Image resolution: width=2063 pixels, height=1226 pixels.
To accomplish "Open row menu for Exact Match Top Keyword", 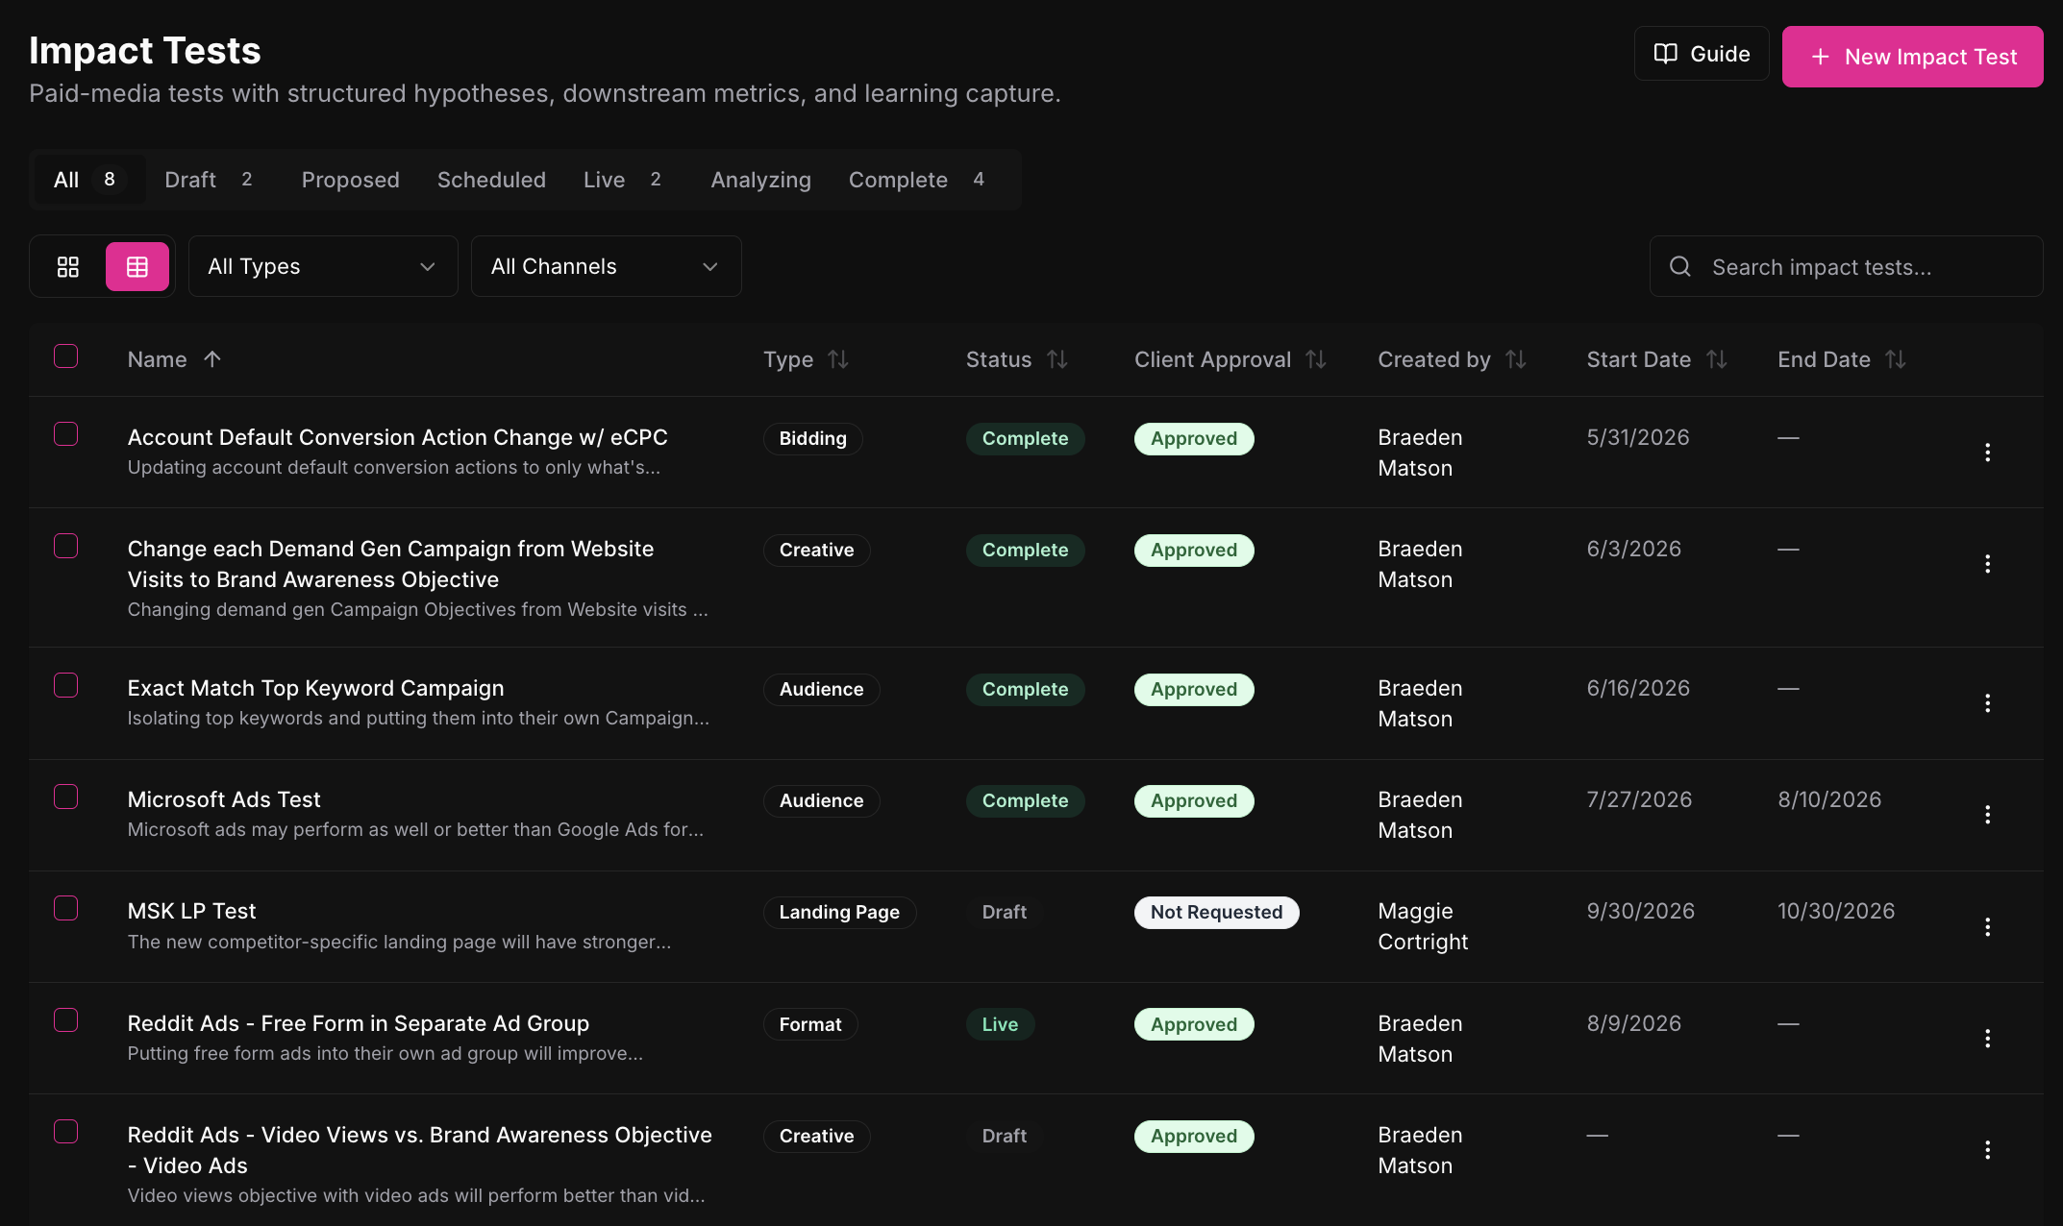I will [x=1987, y=703].
